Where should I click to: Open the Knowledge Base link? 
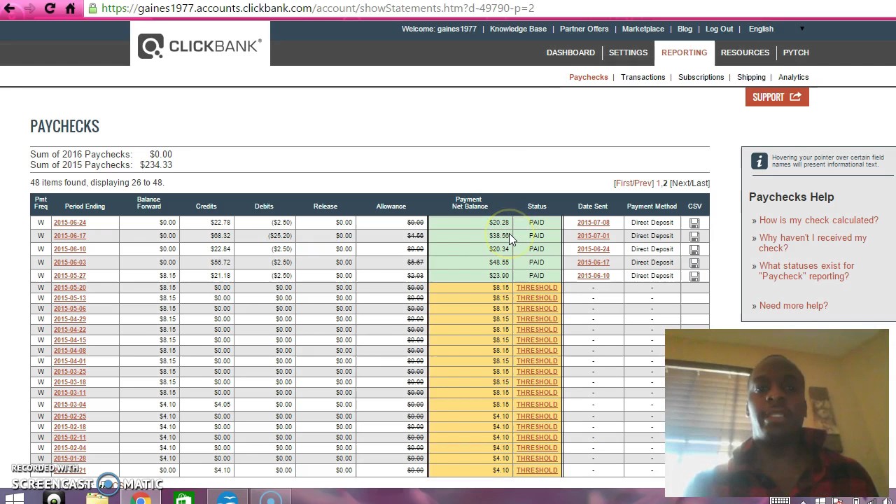pos(518,29)
